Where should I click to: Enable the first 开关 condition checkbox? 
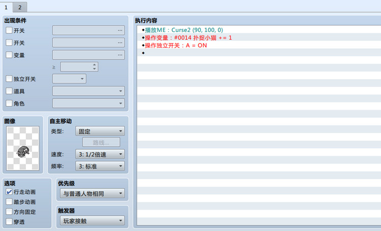click(x=9, y=30)
